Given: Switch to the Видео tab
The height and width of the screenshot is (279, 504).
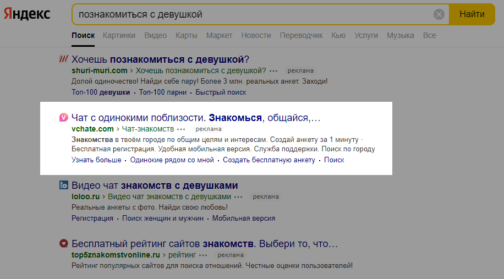Looking at the screenshot, I should click(x=156, y=35).
